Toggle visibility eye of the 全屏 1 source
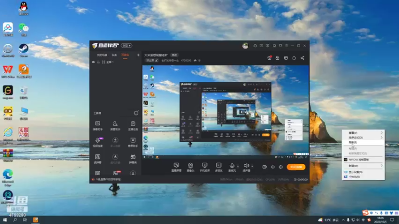Viewport: 399px width, 224px height. [93, 62]
